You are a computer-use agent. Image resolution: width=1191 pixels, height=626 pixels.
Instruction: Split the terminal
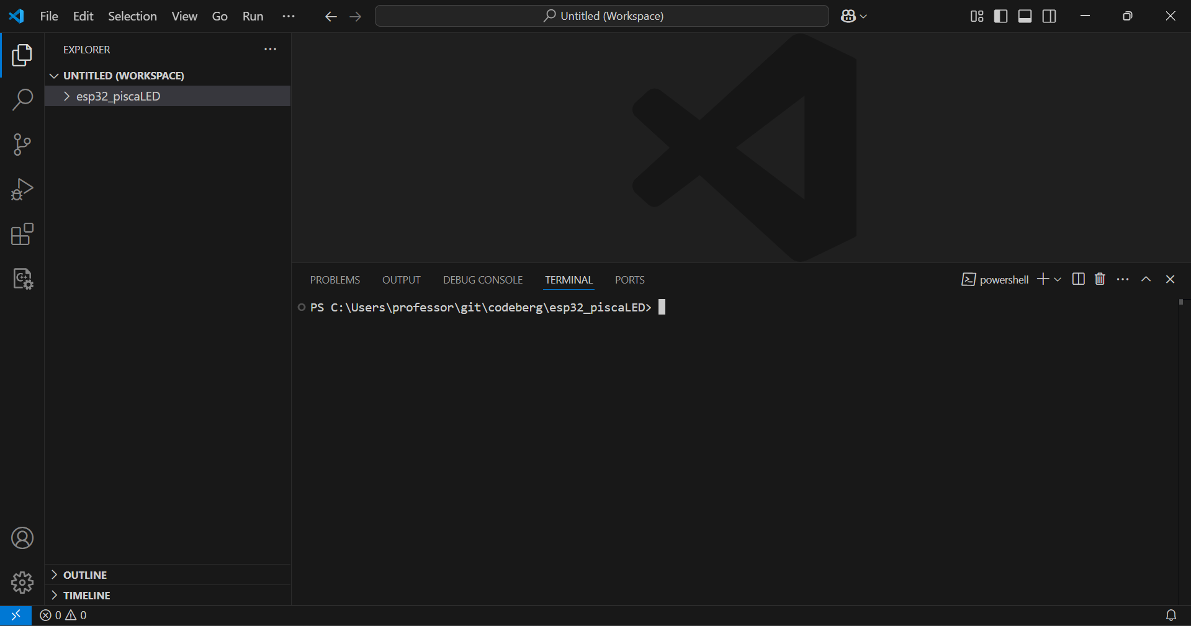click(x=1079, y=279)
